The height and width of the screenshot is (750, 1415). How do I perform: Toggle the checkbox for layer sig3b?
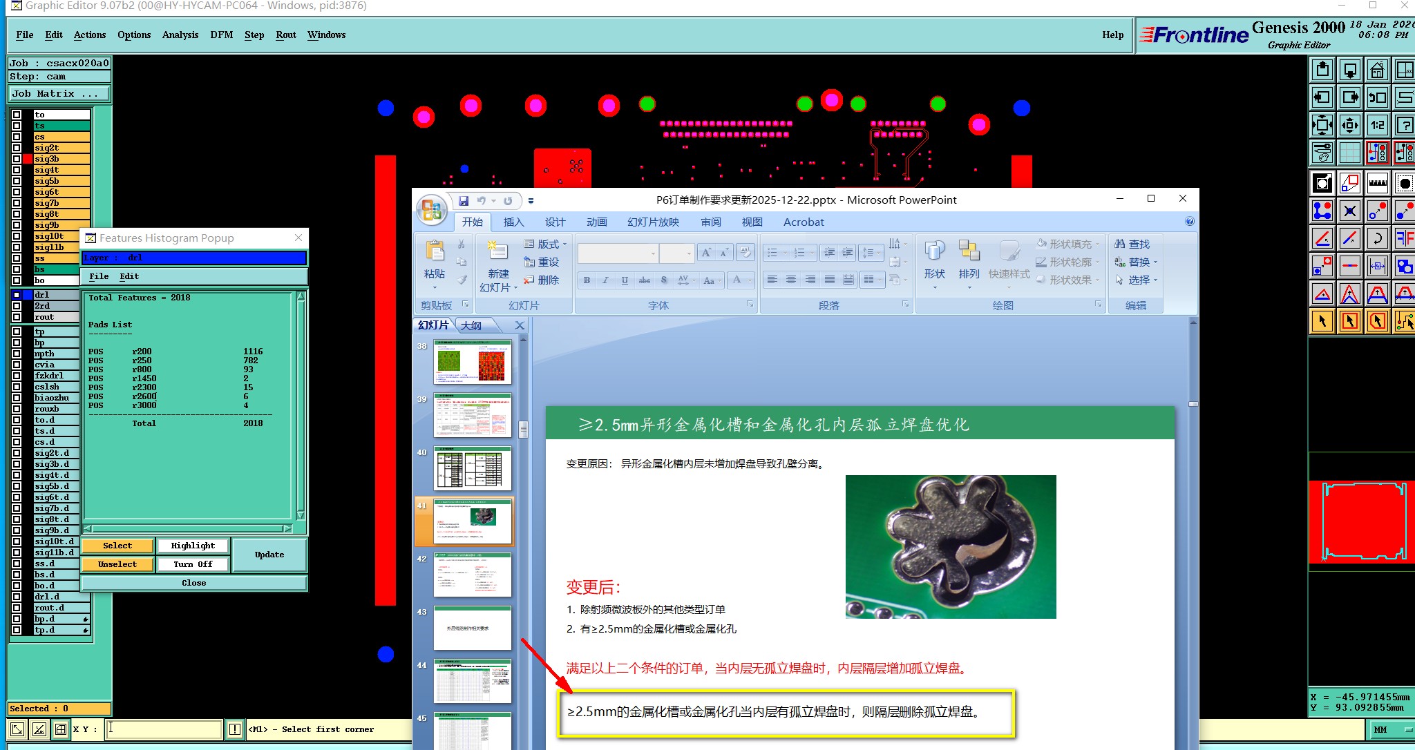pos(17,159)
